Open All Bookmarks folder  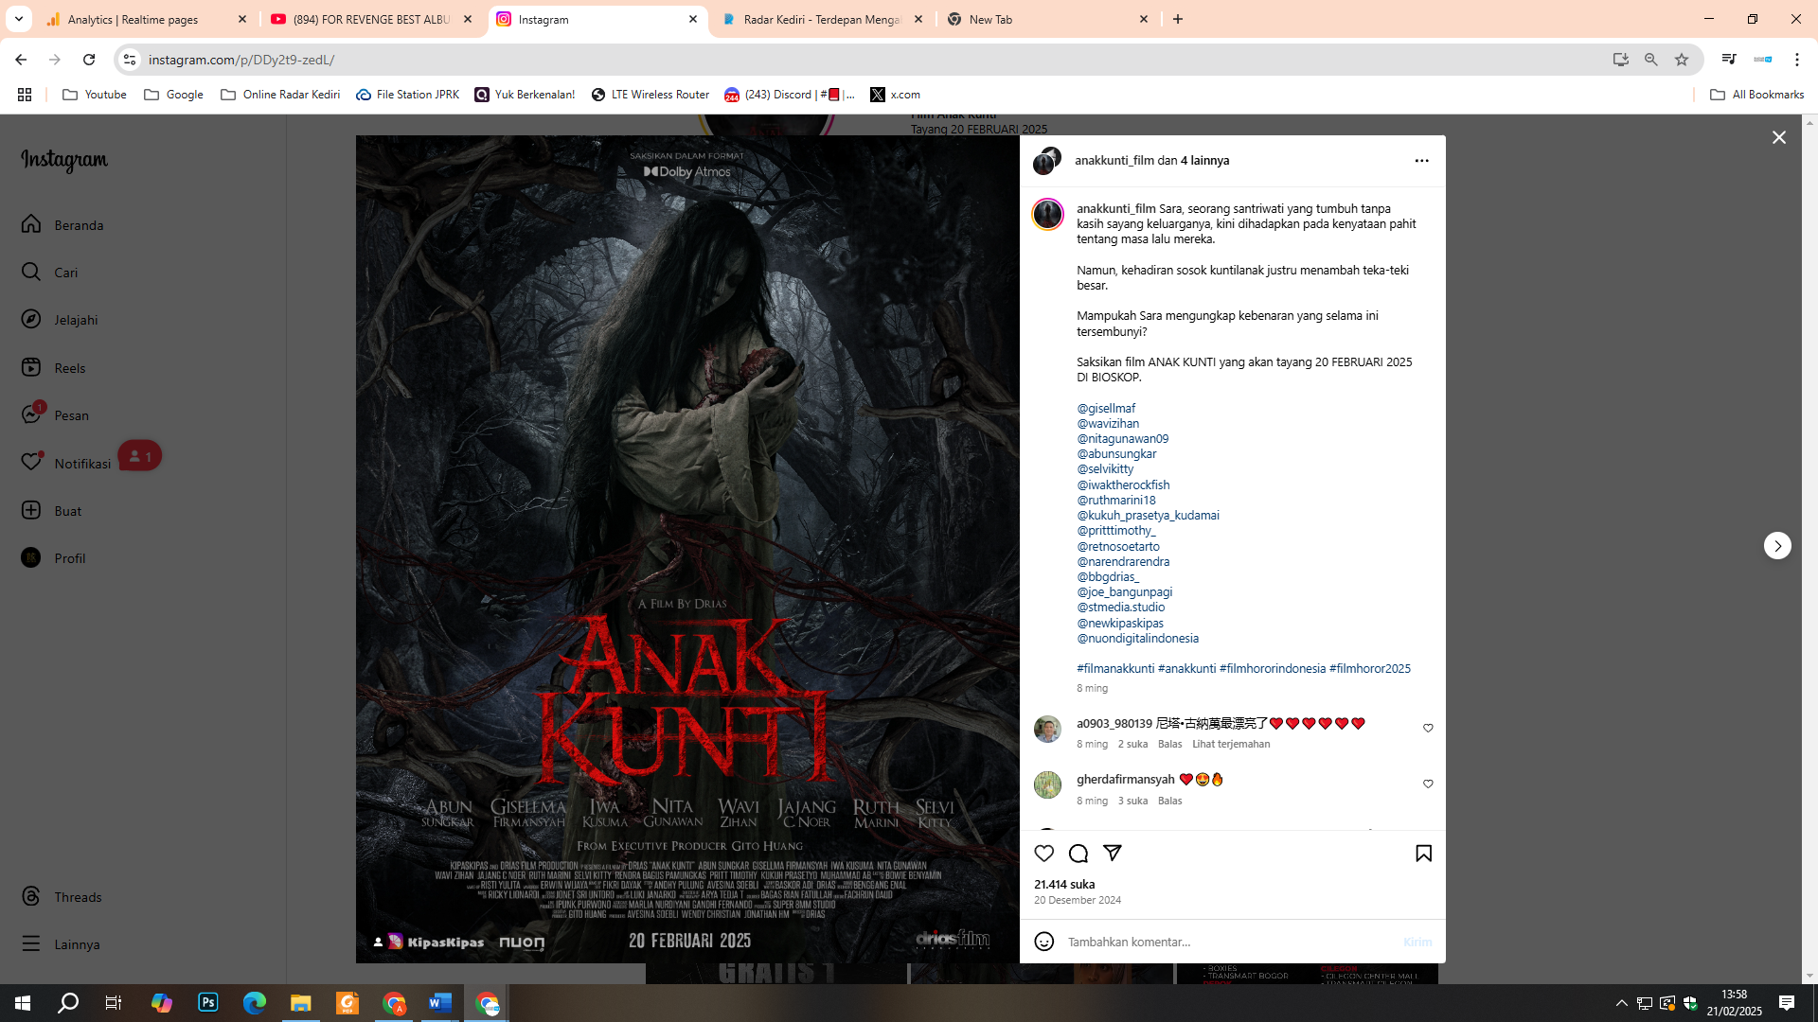[1757, 95]
